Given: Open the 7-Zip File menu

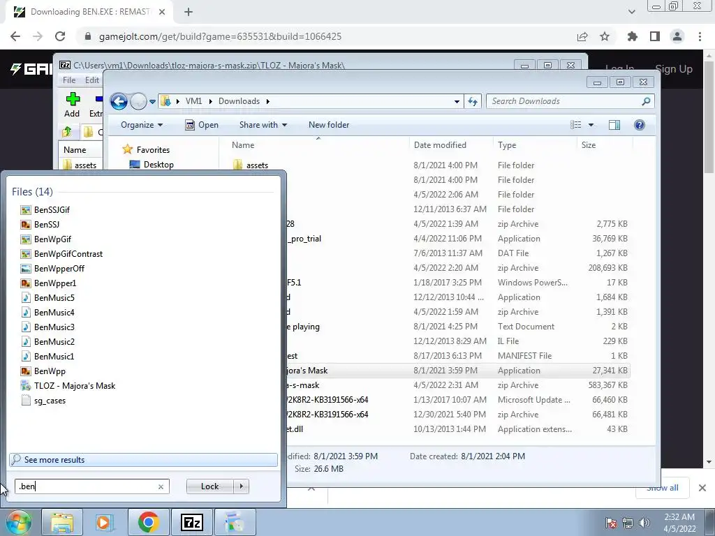Looking at the screenshot, I should pos(69,80).
